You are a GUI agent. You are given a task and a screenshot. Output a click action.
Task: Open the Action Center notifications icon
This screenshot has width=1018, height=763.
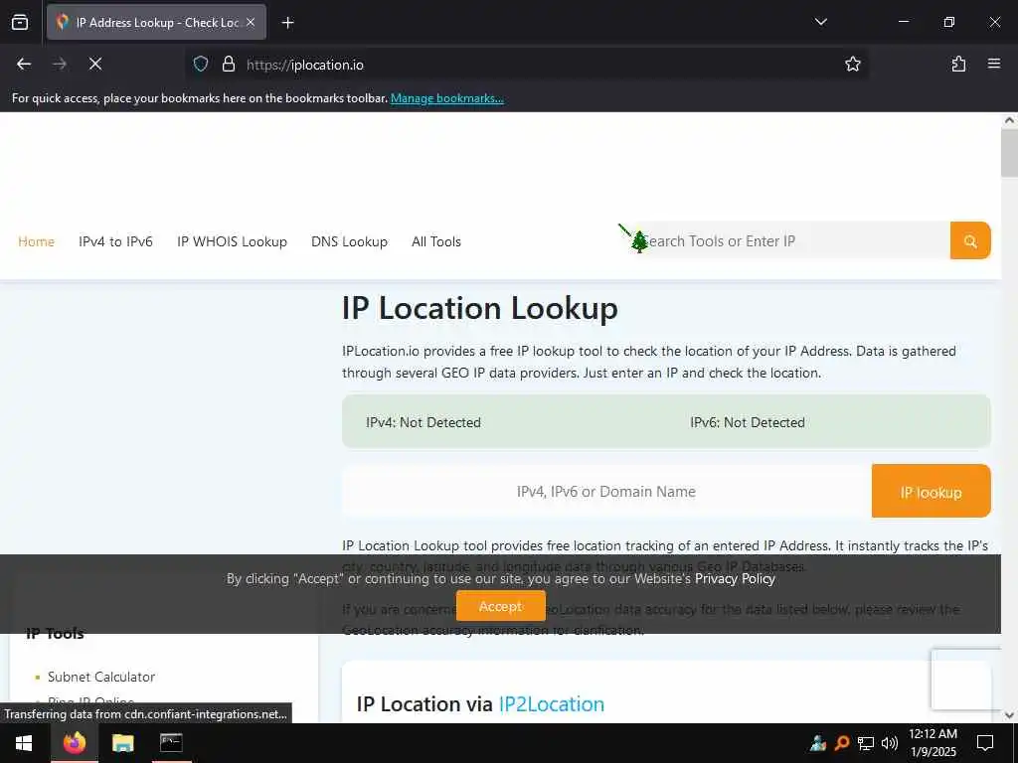[x=985, y=743]
